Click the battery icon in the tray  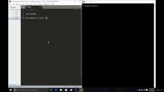coord(139,90)
